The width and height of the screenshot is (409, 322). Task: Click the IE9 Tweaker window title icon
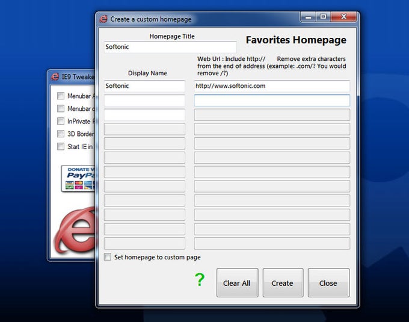(55, 76)
